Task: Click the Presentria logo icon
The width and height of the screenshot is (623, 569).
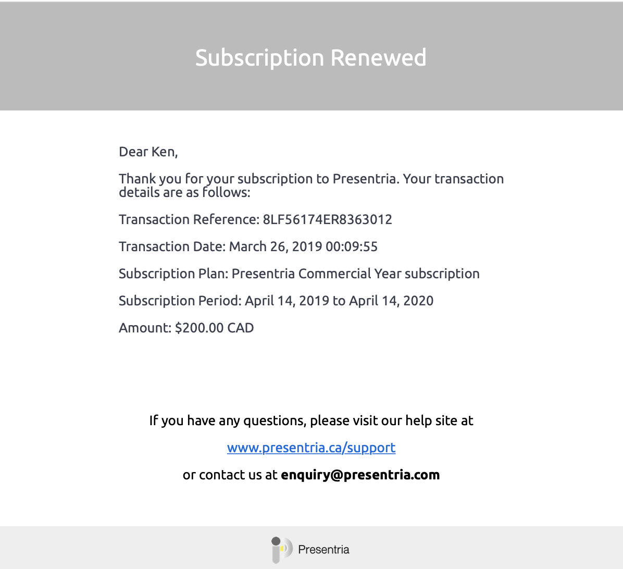Action: tap(282, 550)
